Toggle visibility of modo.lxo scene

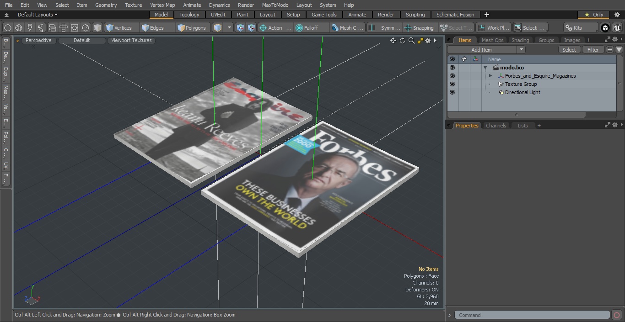[x=452, y=68]
